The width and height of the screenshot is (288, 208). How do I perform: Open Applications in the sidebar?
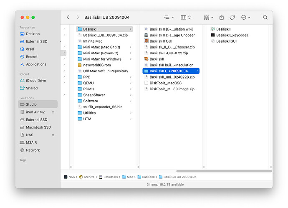[38, 64]
